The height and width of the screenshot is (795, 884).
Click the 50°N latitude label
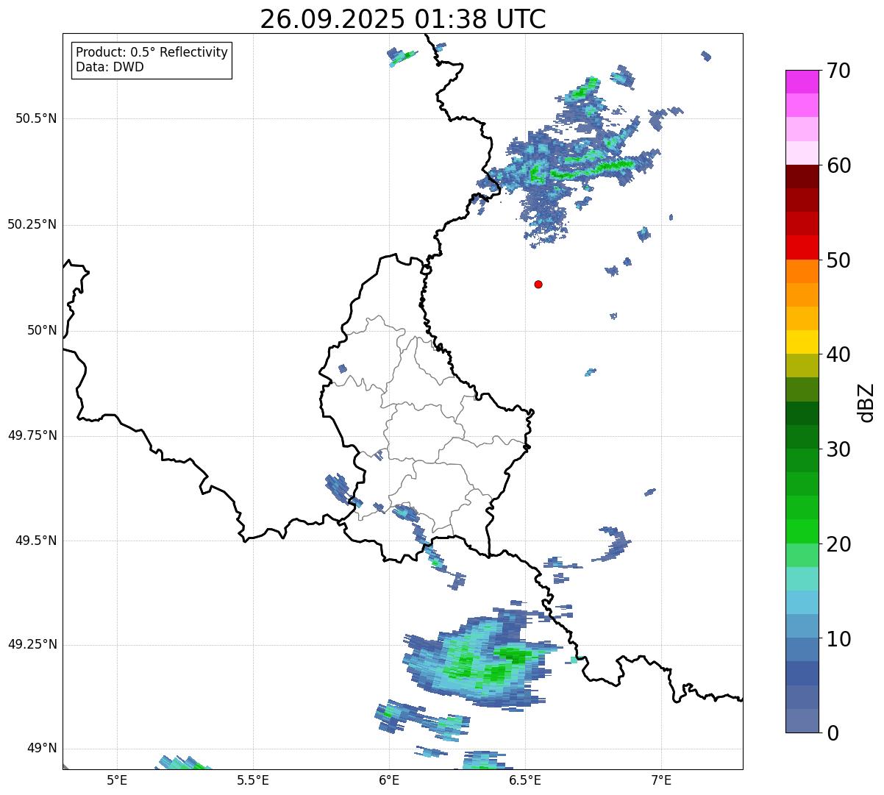[42, 330]
